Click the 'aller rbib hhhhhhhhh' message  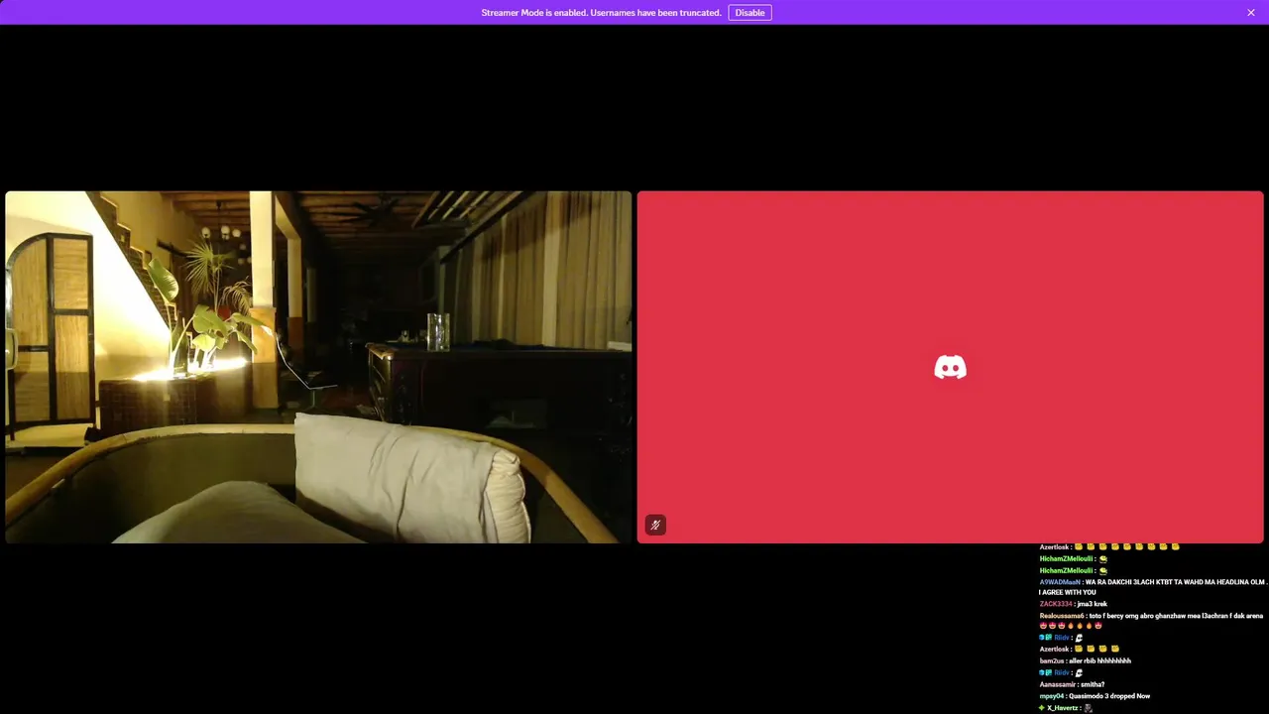[1099, 660]
